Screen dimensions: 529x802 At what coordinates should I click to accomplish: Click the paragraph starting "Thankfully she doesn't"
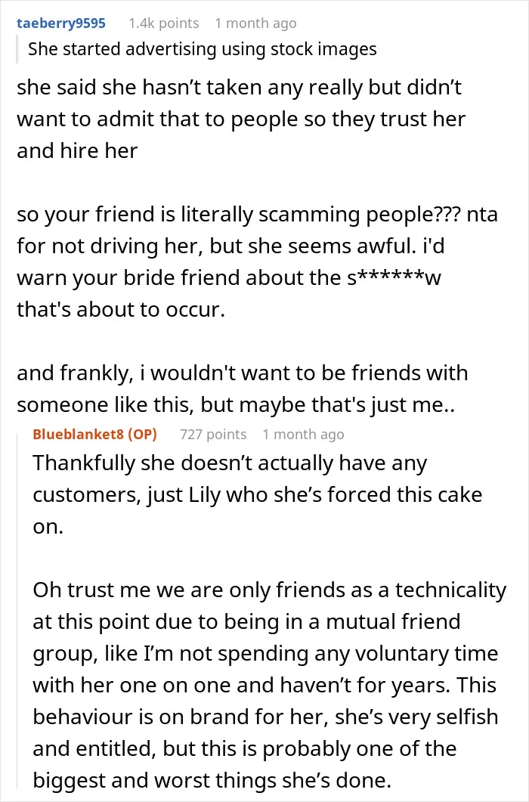(x=258, y=494)
